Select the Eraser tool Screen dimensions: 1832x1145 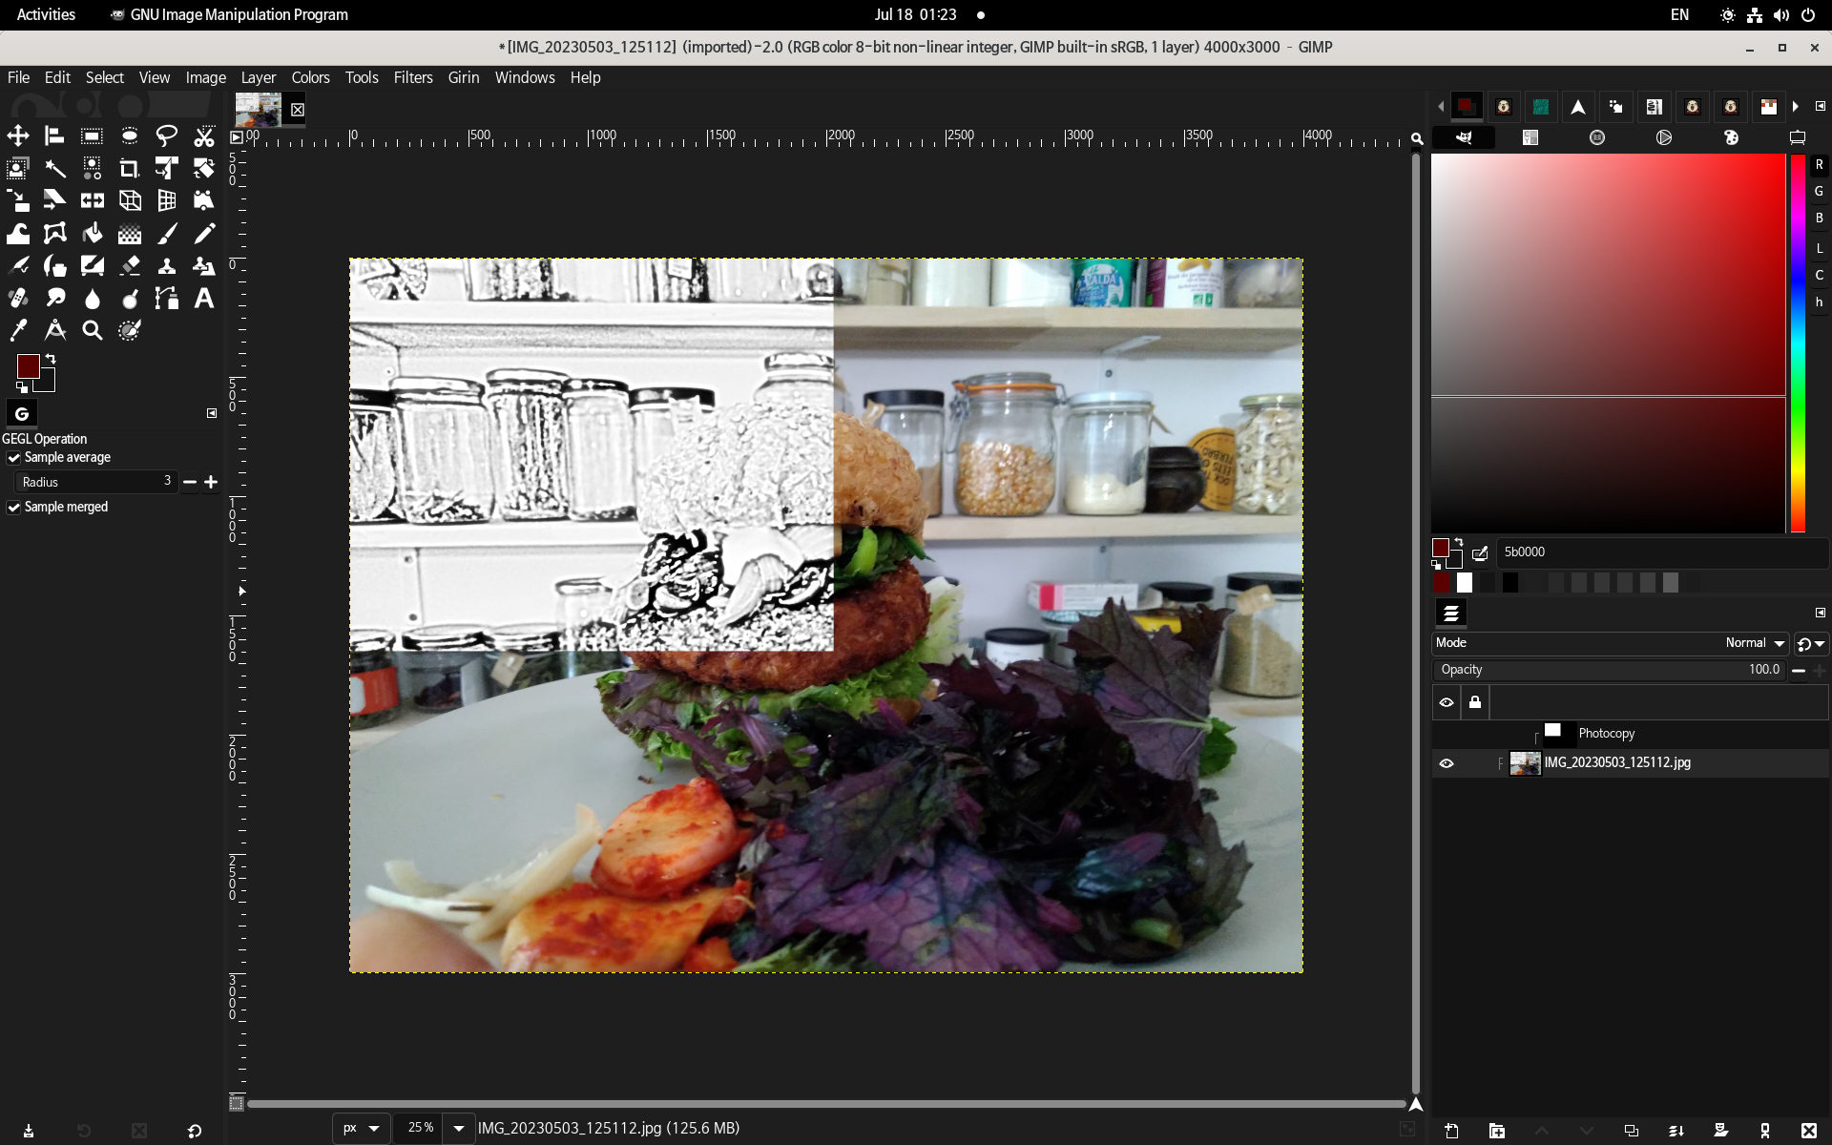click(x=130, y=266)
